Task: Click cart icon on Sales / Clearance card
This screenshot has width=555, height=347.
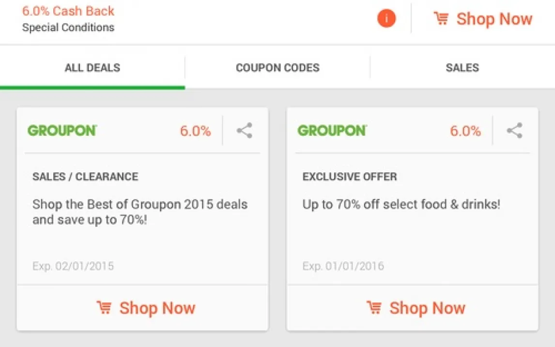Action: [104, 308]
